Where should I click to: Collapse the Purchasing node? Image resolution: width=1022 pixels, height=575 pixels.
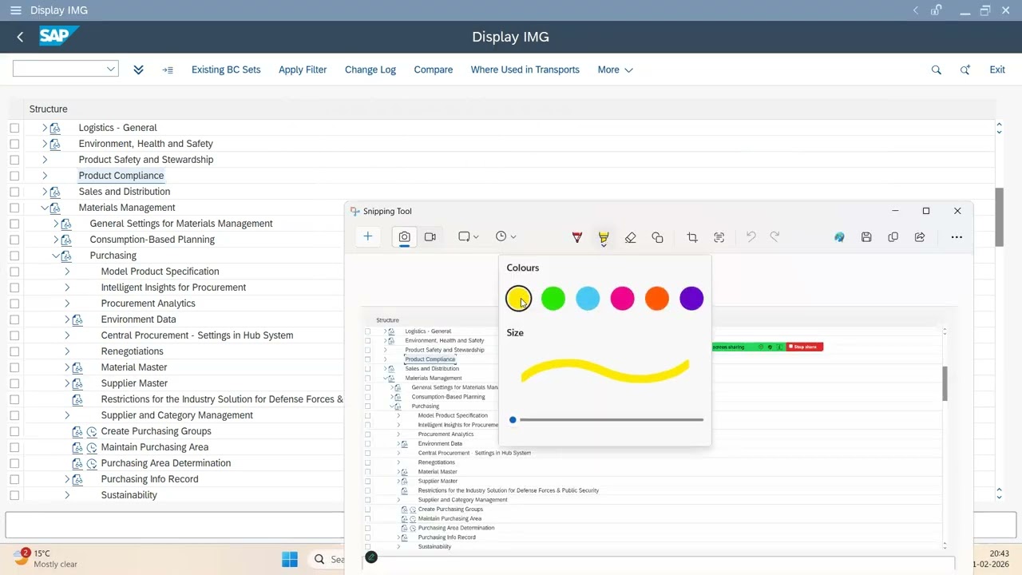point(56,256)
